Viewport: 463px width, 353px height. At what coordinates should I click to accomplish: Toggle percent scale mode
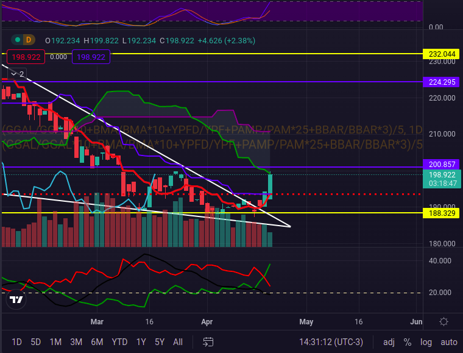[x=408, y=342]
